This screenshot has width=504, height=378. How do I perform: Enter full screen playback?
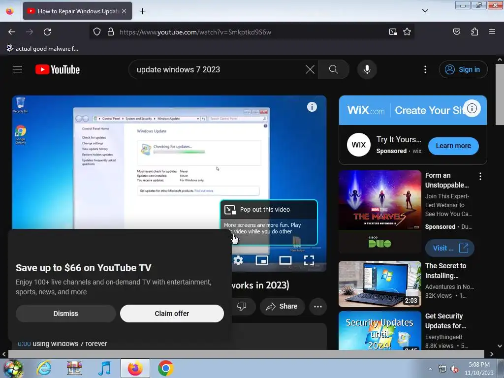tap(309, 260)
